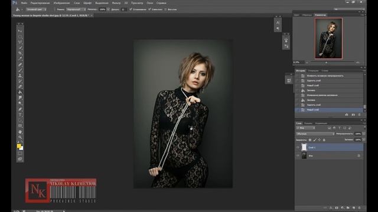Select the Eyedropper tool
This screenshot has width=378, height=212.
(x=20, y=59)
